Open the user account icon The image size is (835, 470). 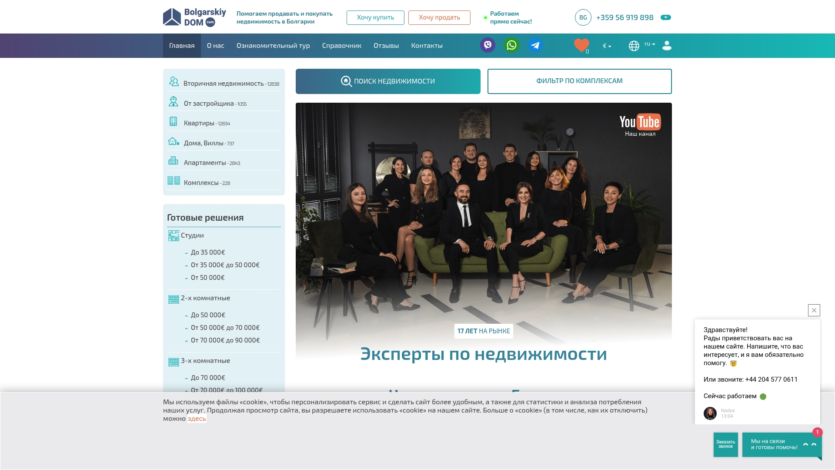point(667,45)
